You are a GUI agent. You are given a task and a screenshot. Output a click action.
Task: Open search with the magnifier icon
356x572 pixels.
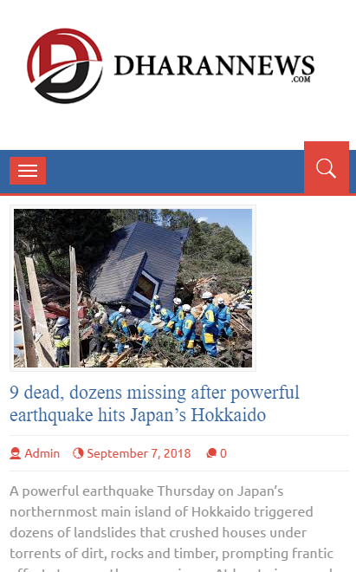[x=327, y=168]
